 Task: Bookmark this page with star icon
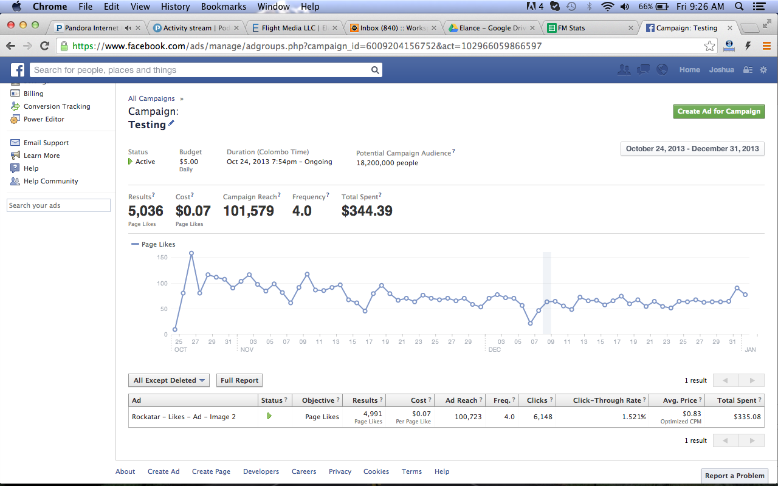coord(709,46)
